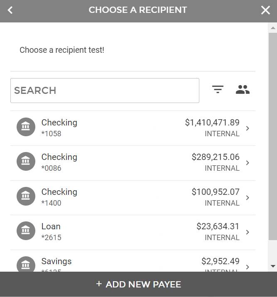Expand chevron for Checking *1058
277x297 pixels.
[248, 128]
